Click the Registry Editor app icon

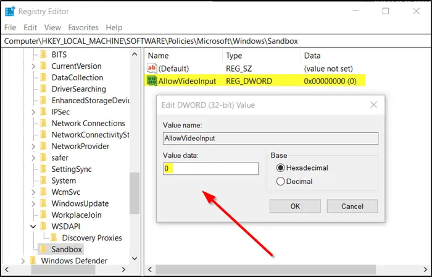[x=10, y=11]
